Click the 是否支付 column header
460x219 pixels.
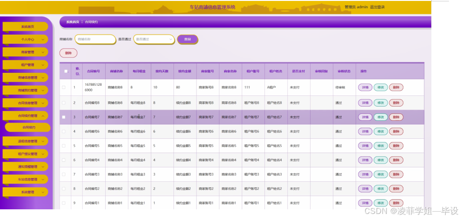click(299, 71)
